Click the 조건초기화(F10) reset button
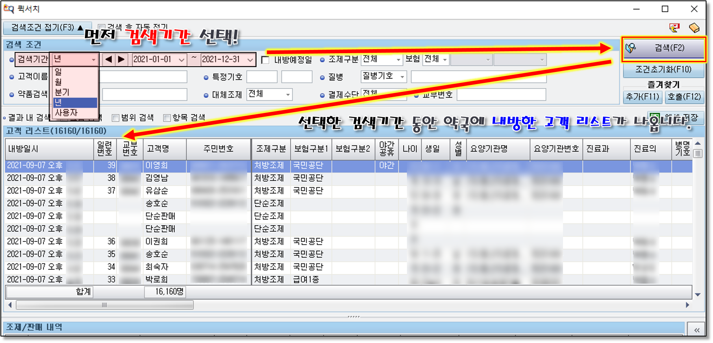The height and width of the screenshot is (343, 713). [663, 69]
